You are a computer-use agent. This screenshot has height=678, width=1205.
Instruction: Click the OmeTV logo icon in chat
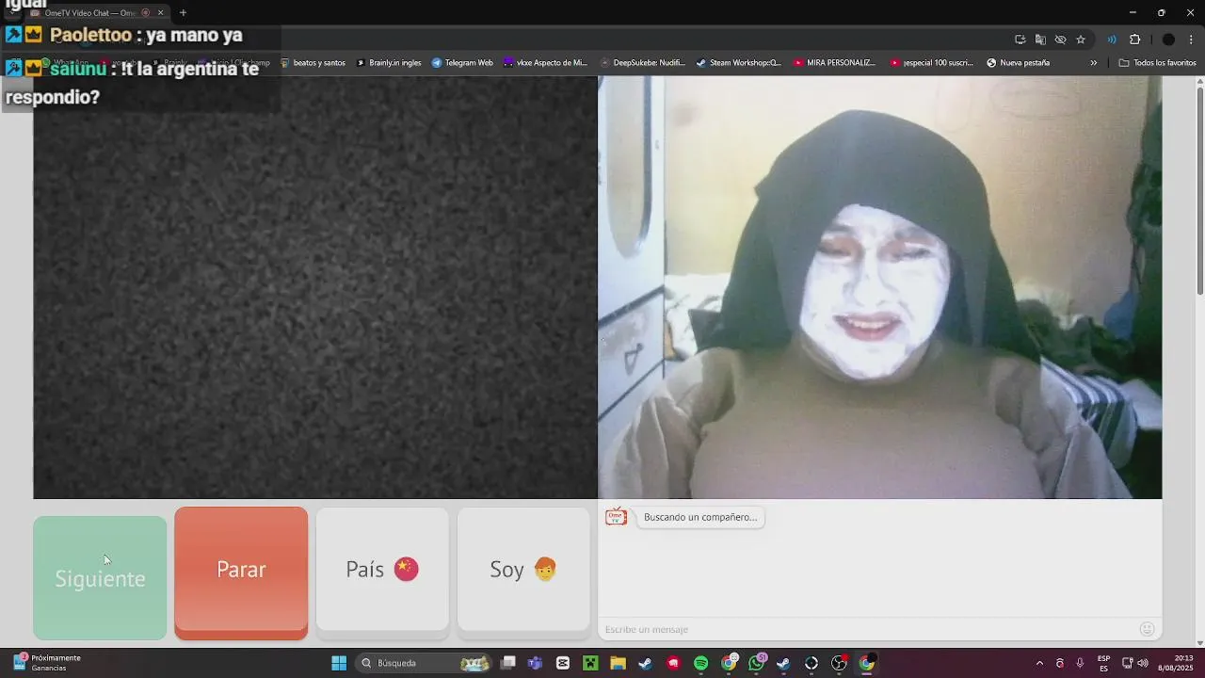(616, 517)
